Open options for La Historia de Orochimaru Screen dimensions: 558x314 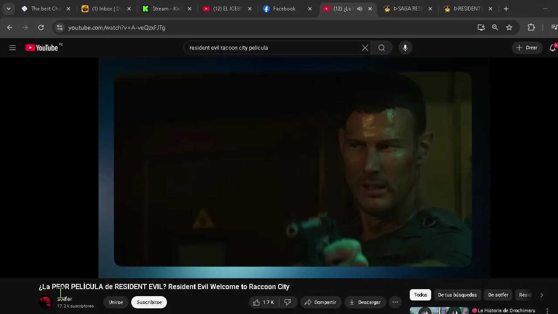(547, 311)
